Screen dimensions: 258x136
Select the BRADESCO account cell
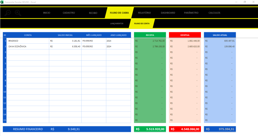point(28,41)
